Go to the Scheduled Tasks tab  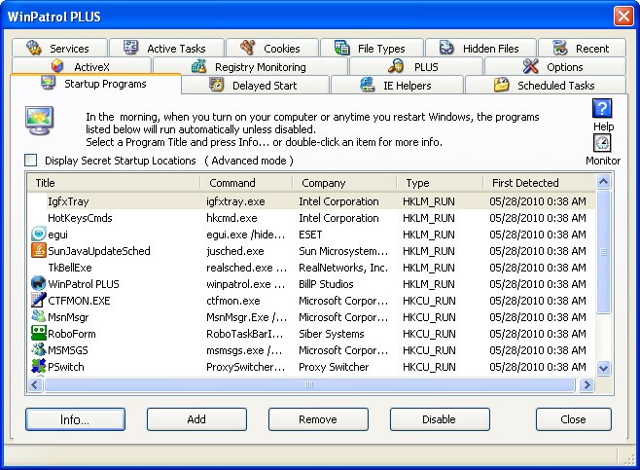[x=546, y=85]
